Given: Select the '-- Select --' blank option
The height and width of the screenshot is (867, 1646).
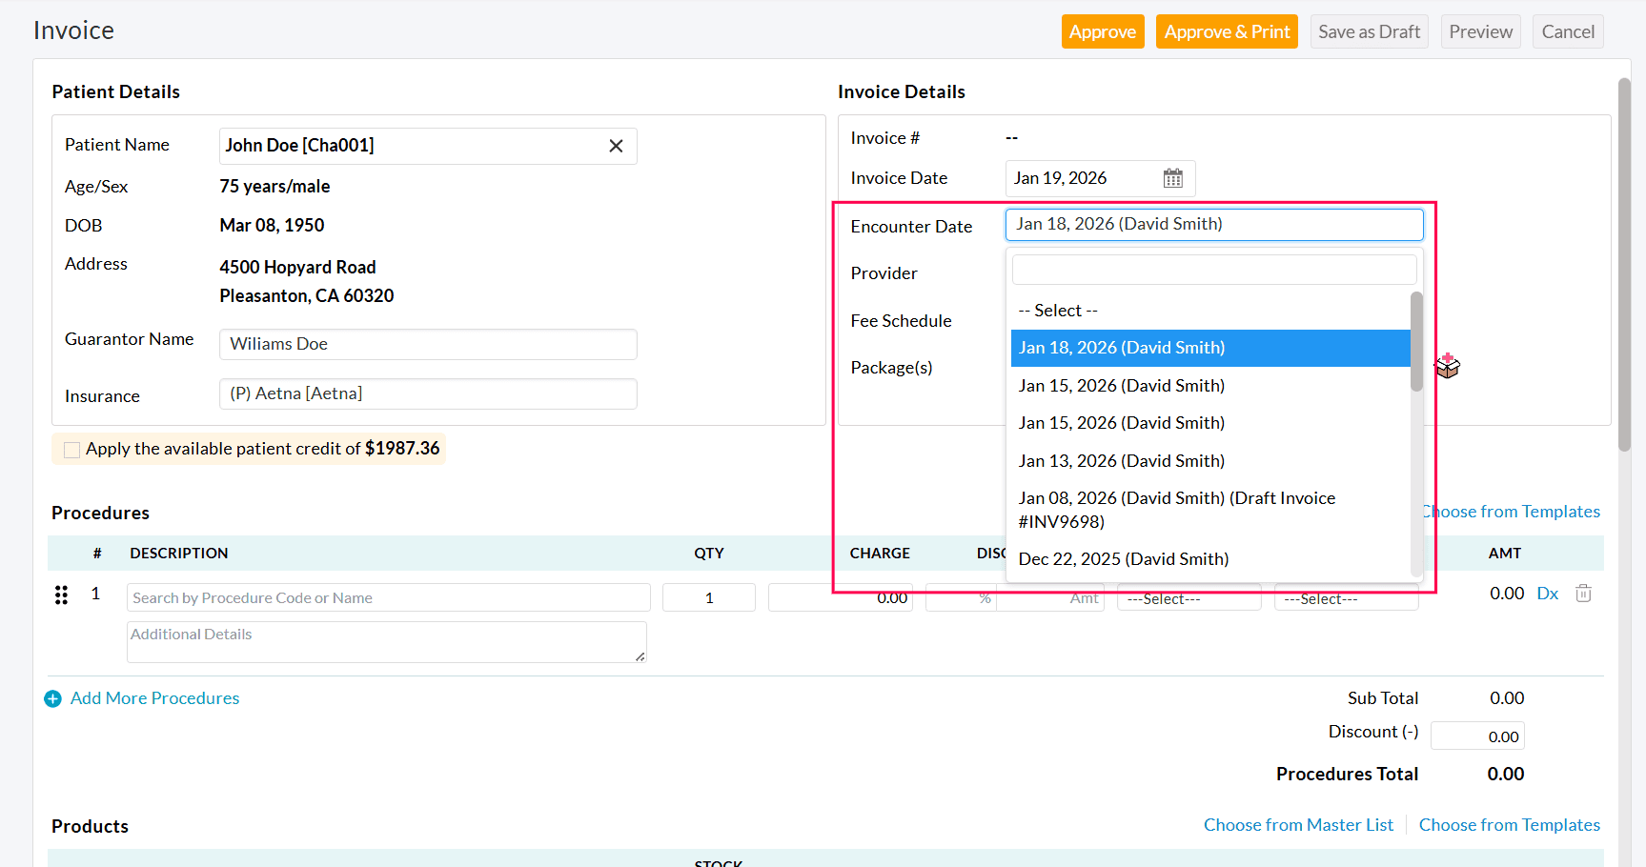Looking at the screenshot, I should tap(1058, 311).
